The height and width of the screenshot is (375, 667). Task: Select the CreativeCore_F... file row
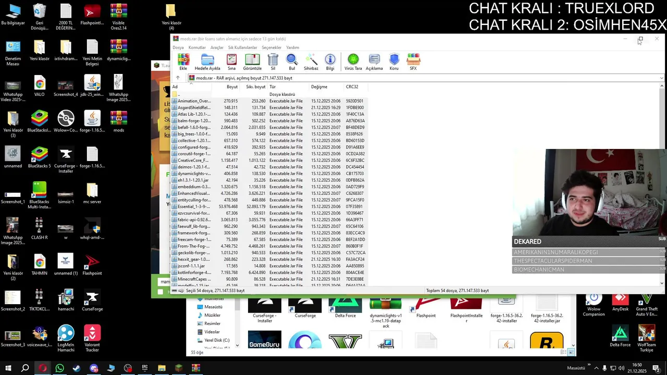tap(269, 160)
